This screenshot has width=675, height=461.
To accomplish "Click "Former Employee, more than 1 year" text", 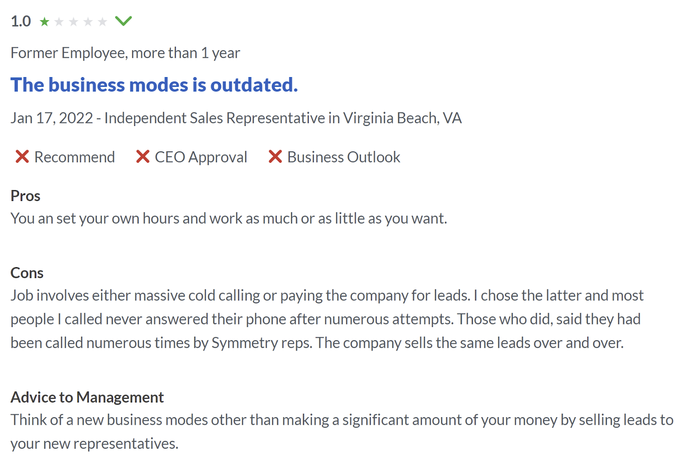I will pyautogui.click(x=125, y=53).
